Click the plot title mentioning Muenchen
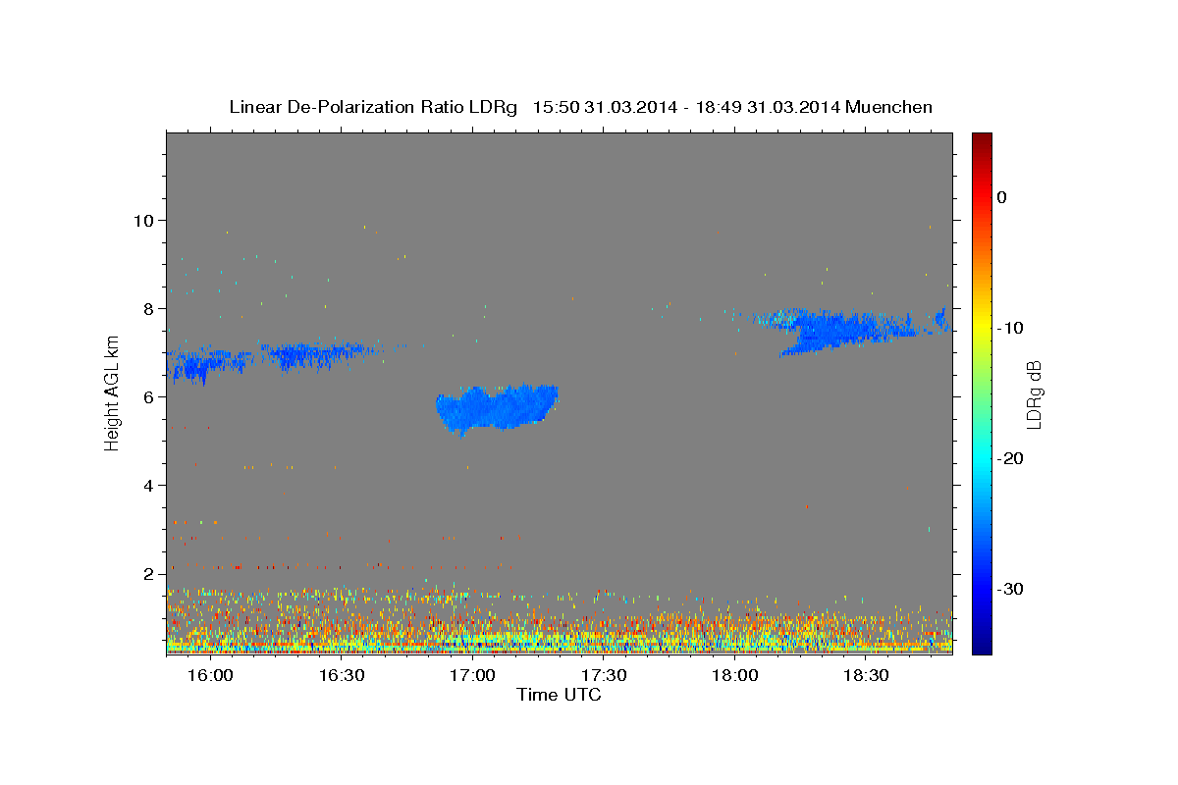This screenshot has height=785, width=1178. [580, 107]
